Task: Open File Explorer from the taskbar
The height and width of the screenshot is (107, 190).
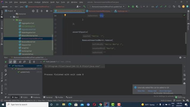Action: pyautogui.click(x=64, y=104)
